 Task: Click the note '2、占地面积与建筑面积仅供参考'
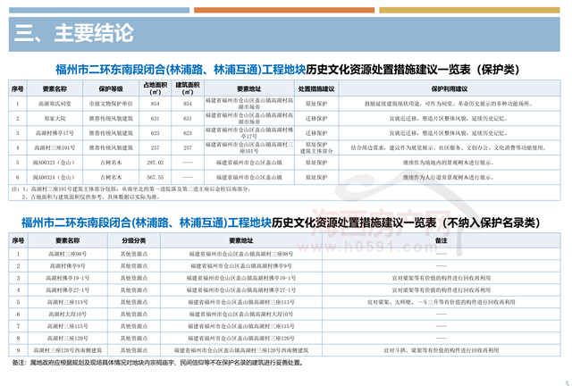(x=91, y=197)
